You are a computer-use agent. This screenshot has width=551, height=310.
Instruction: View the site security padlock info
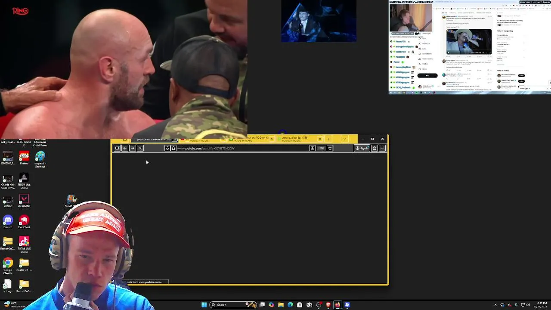click(x=173, y=148)
